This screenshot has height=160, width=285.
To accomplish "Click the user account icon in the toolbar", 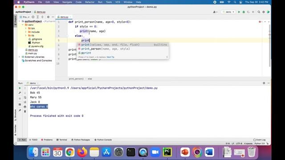I will 215,12.
